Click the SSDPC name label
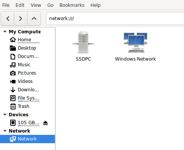 tap(83, 59)
